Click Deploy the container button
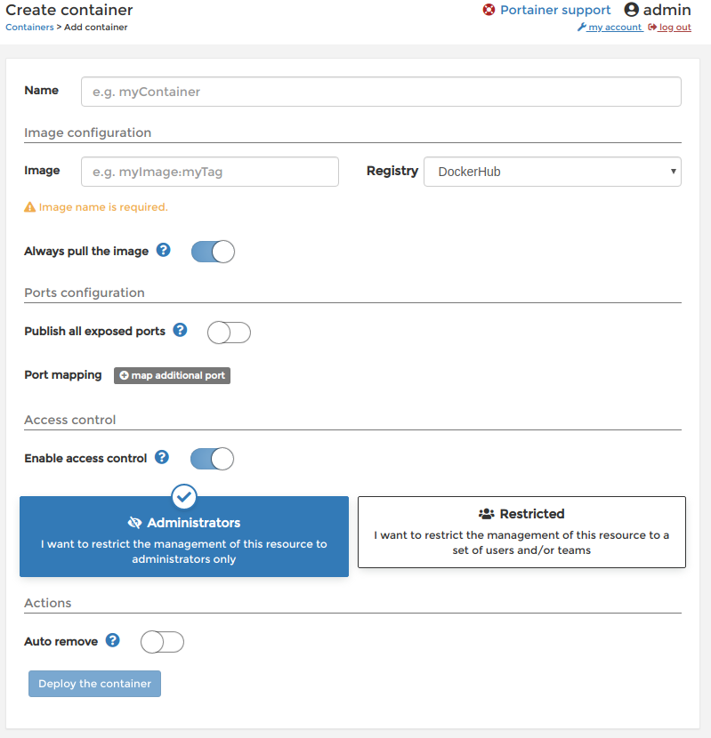The image size is (711, 738). click(94, 684)
